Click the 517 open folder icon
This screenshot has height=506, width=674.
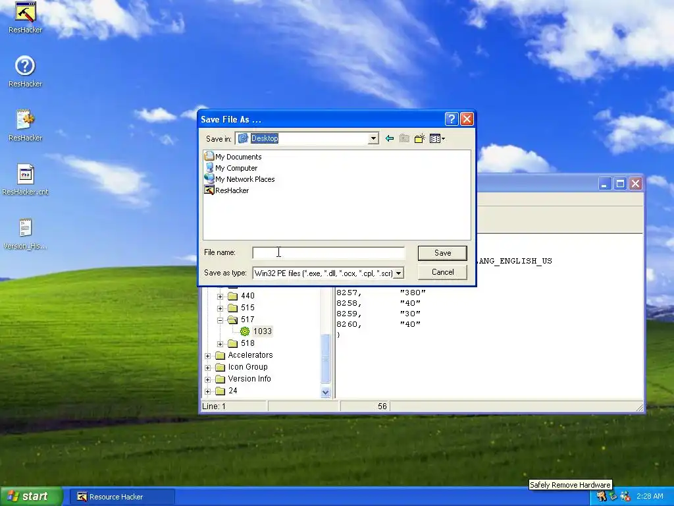tap(232, 320)
